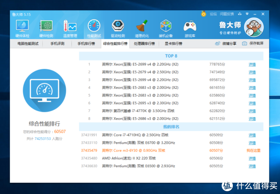This screenshot has width=280, height=194.
Task: Select the 综合性能排行榜 tab
Action: pos(115,44)
